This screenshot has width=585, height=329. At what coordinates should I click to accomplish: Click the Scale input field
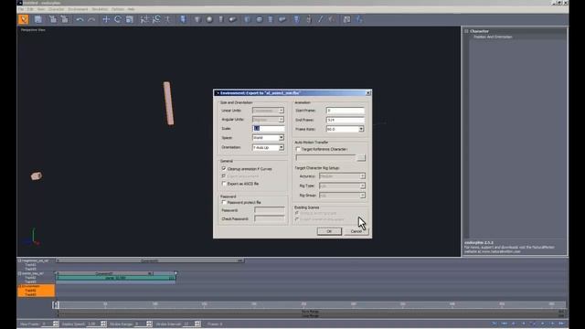(x=268, y=128)
